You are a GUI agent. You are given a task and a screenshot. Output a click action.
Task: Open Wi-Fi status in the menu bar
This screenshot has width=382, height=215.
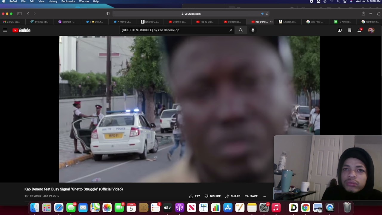coord(332,1)
